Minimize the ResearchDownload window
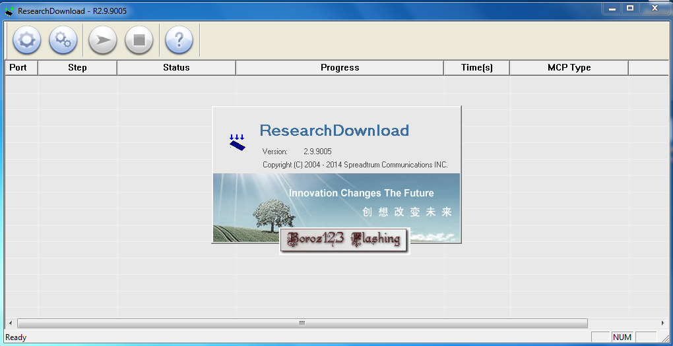 pyautogui.click(x=612, y=8)
